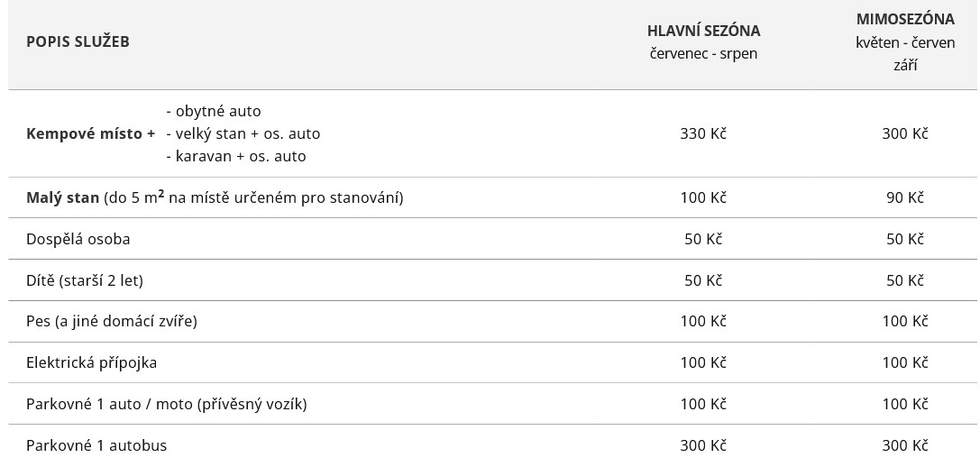Select the 300 Kč off-season camping price
This screenshot has height=476, width=980.
(905, 133)
